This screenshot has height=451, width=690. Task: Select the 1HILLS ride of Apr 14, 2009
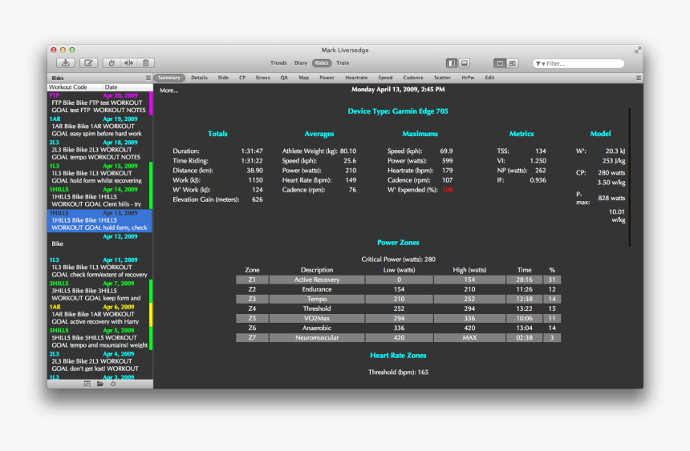[100, 197]
